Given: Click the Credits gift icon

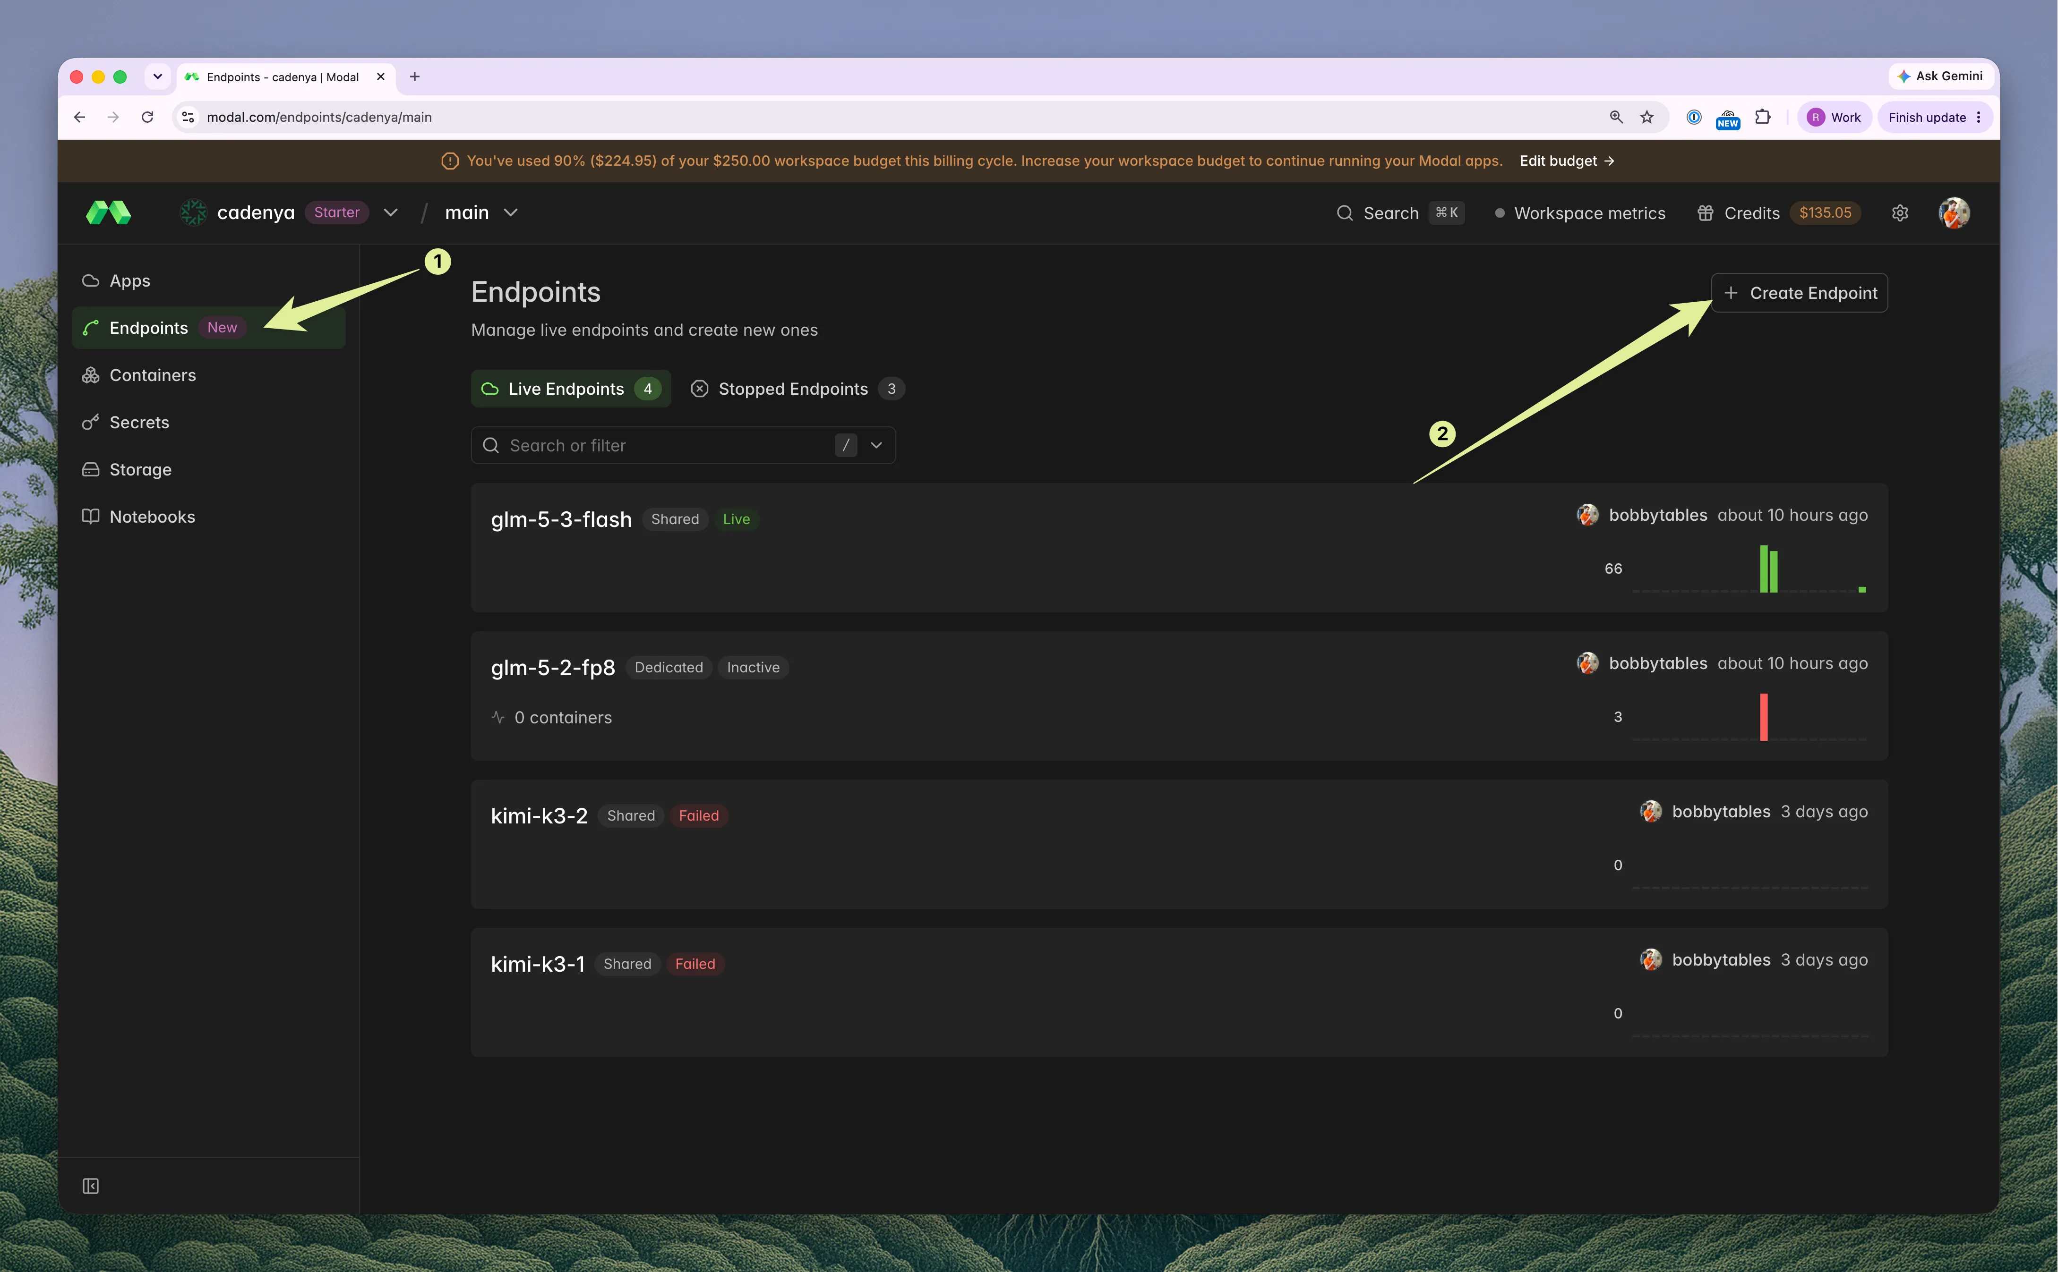Looking at the screenshot, I should pyautogui.click(x=1706, y=213).
